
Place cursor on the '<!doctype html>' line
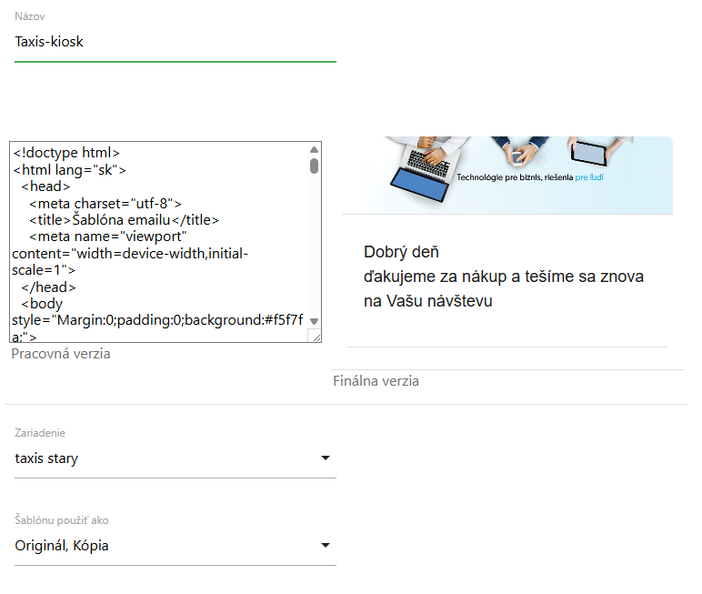(x=66, y=153)
